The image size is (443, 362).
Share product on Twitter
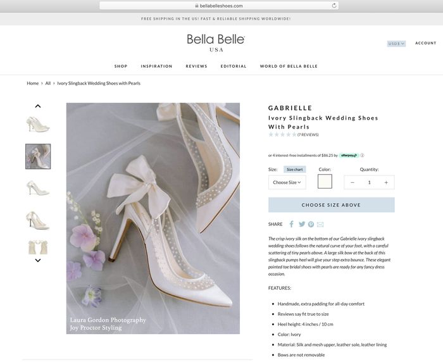click(x=302, y=224)
